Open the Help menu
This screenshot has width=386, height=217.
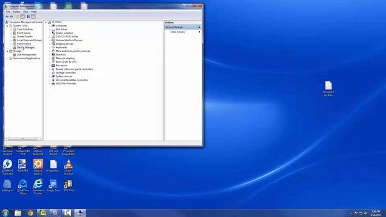[x=34, y=11]
